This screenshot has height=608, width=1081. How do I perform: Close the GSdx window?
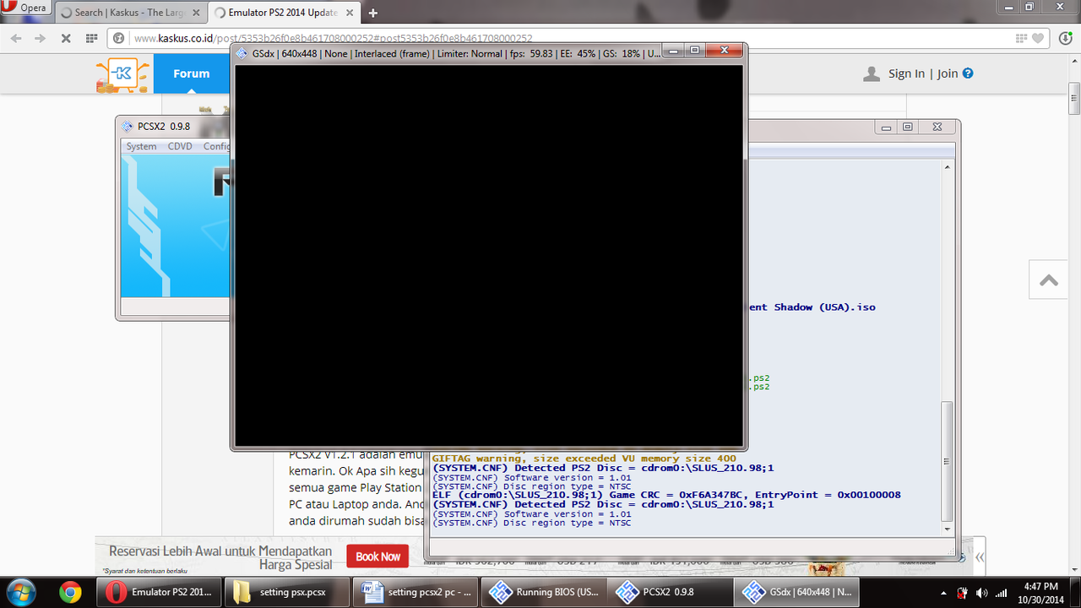[x=725, y=52]
